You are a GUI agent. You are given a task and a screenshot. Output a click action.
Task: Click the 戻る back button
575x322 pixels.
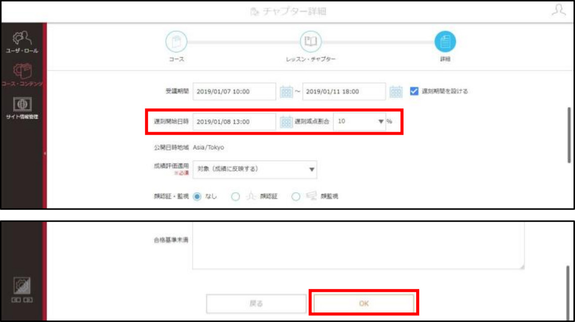pyautogui.click(x=256, y=303)
